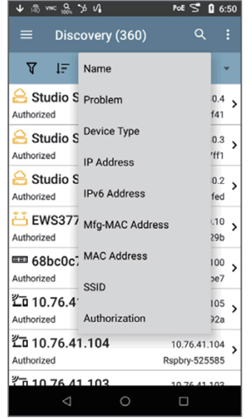This screenshot has height=419, width=252.
Task: Expand the sort-field dropdown arrow
Action: coord(227,68)
